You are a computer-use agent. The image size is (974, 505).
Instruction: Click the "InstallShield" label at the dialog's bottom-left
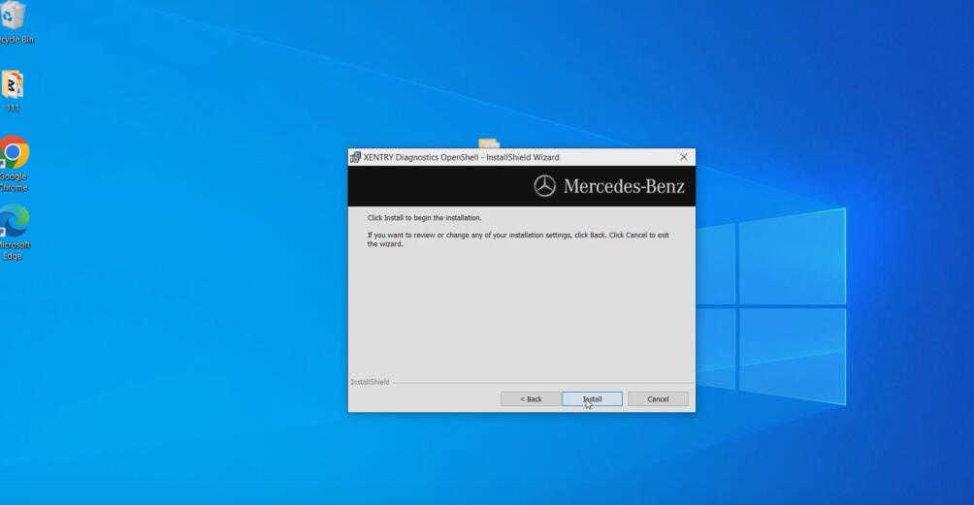click(371, 382)
